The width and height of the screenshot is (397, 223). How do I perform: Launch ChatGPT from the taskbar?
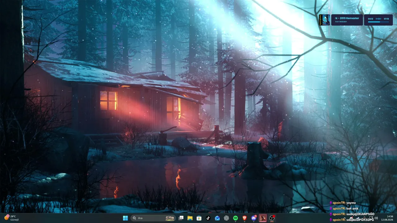point(226,218)
